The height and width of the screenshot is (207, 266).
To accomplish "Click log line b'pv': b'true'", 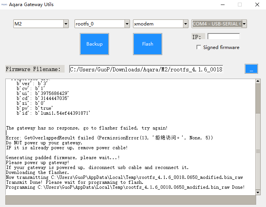I will pyautogui.click(x=35, y=108).
